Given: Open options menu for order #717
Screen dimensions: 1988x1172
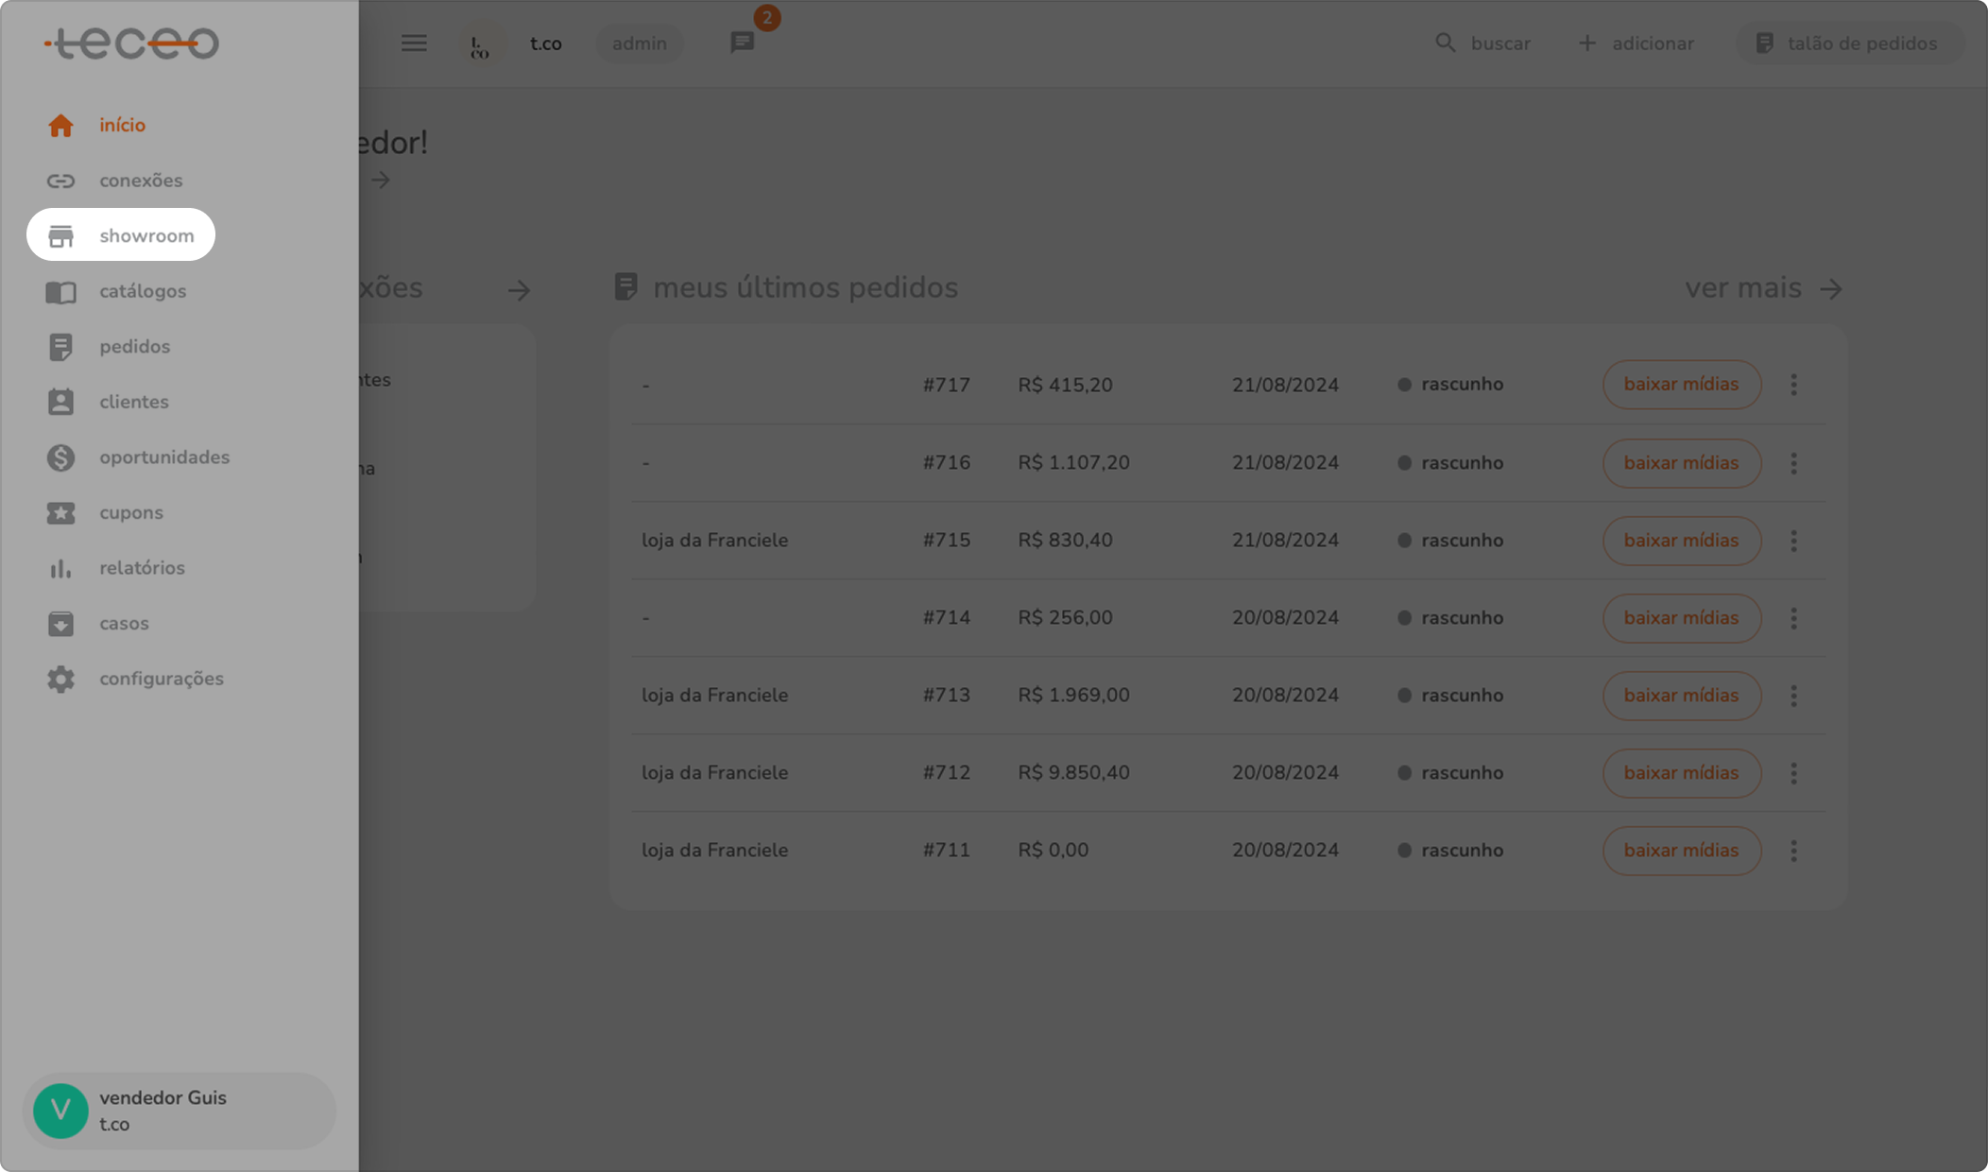Looking at the screenshot, I should (1793, 385).
